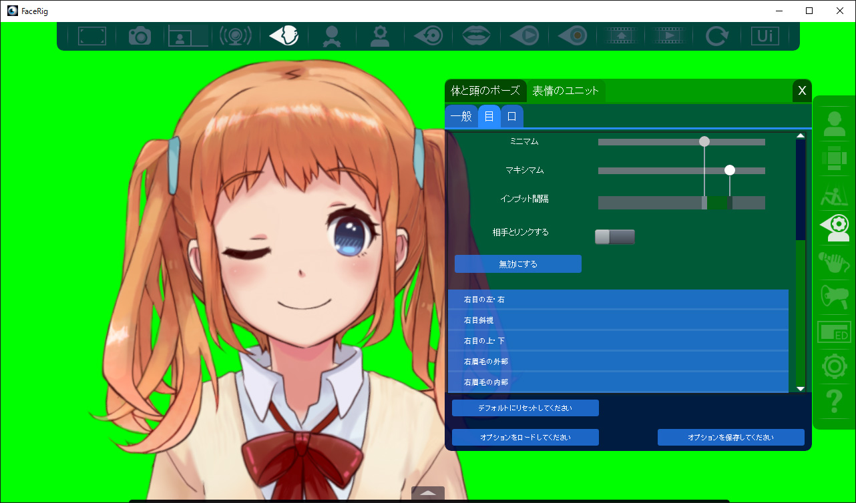Viewport: 856px width, 503px height.
Task: Open the ED editor icon in sidebar
Action: tap(834, 332)
